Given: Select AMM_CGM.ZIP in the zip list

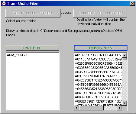Looking at the screenshot, I should click(18, 55).
